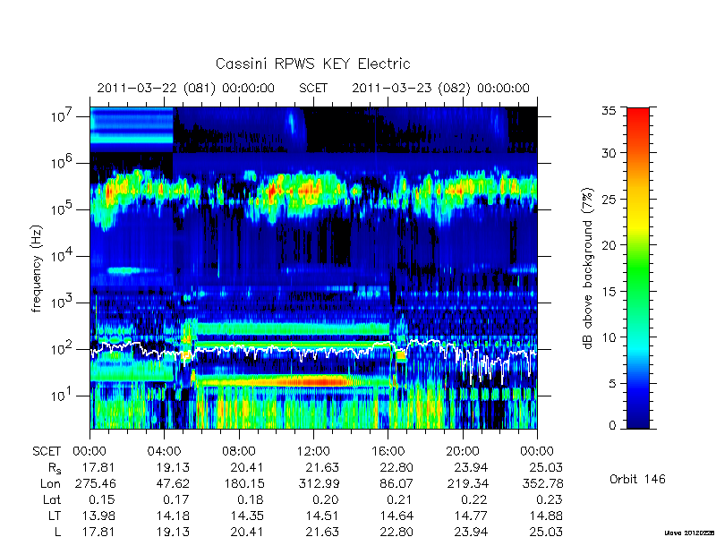Click the striped blue block in the plot's top-left corner
Image resolution: width=716 pixels, height=537 pixels.
[x=132, y=130]
